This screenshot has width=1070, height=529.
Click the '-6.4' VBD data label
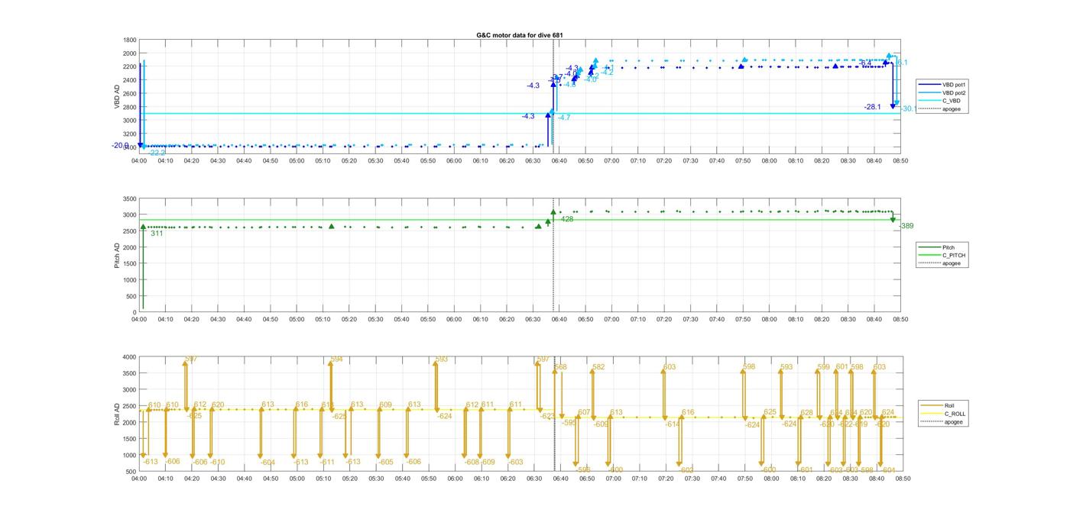pyautogui.click(x=865, y=63)
